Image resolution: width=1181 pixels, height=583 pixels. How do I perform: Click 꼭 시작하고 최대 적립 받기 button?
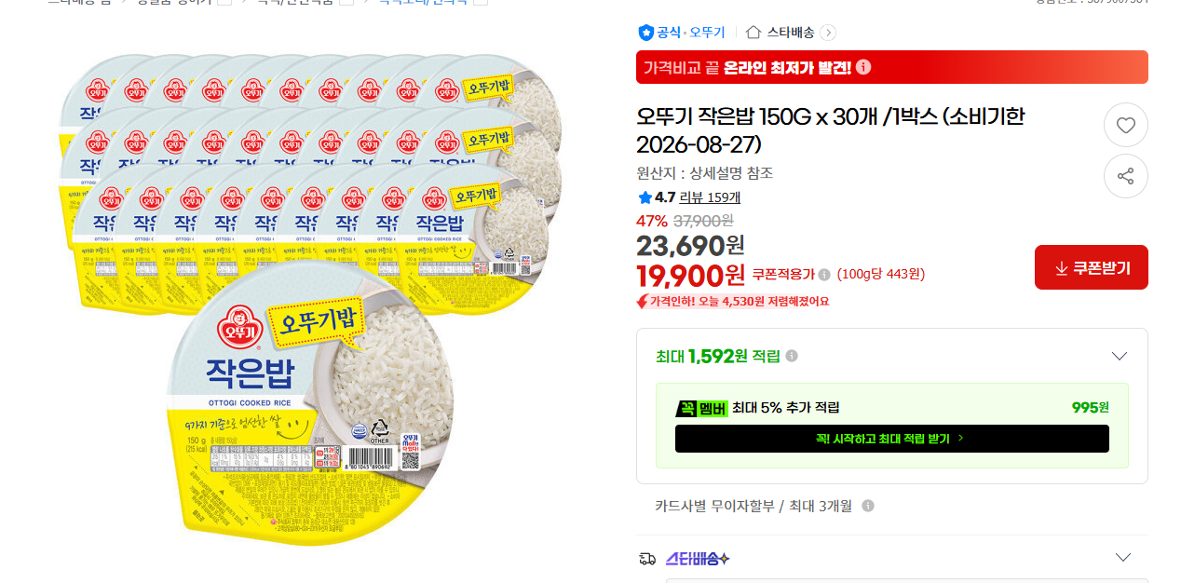click(x=891, y=439)
